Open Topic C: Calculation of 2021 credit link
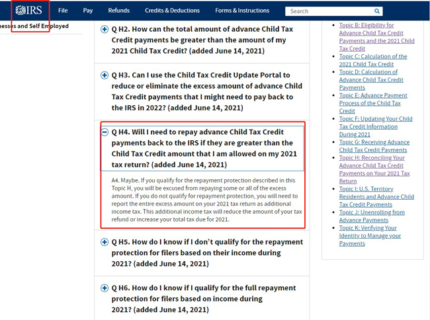Image resolution: width=430 pixels, height=320 pixels. (373, 60)
